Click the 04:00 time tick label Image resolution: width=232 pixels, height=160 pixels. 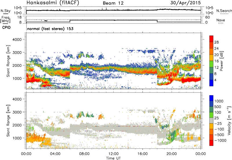tap(55, 154)
